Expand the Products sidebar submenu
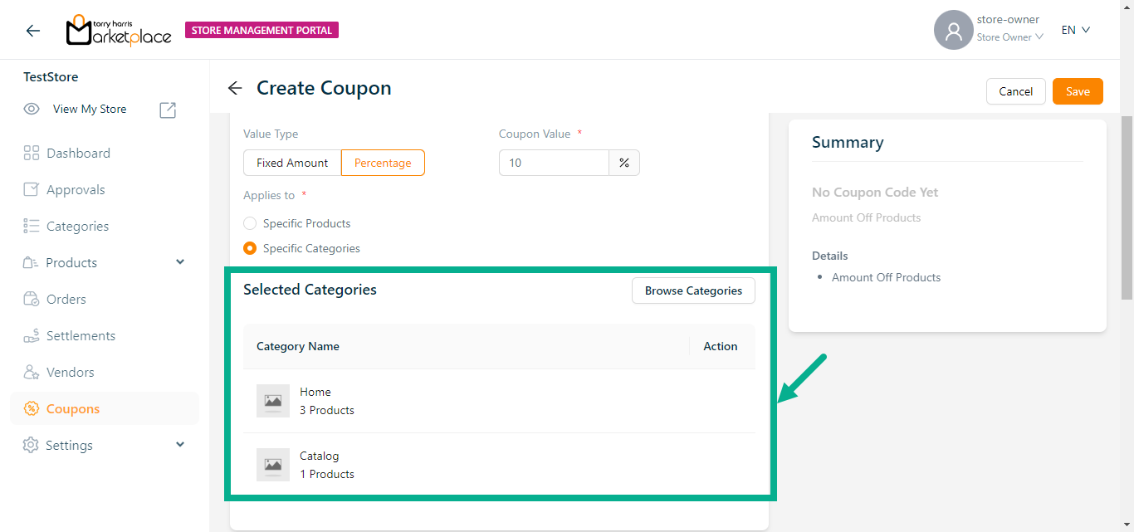The width and height of the screenshot is (1134, 532). (x=180, y=262)
